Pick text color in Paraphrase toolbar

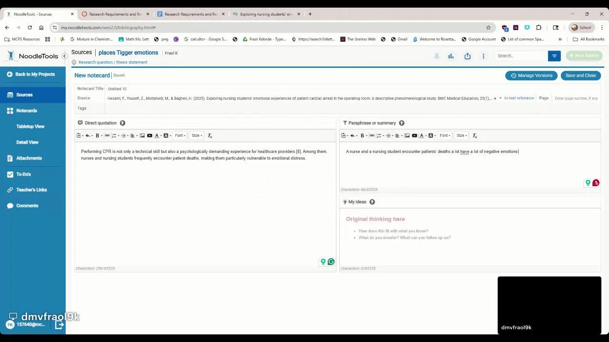coord(422,135)
